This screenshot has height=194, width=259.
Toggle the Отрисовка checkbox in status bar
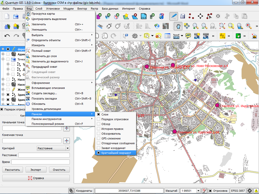click(210, 191)
